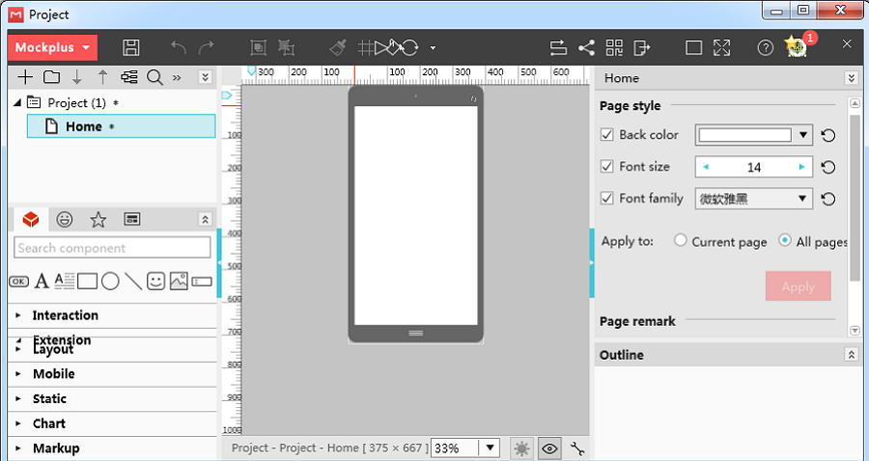
Task: Reset the Back color value
Action: [828, 136]
